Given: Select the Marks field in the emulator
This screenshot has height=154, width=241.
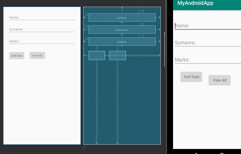Looking at the screenshot, I should pos(208,60).
